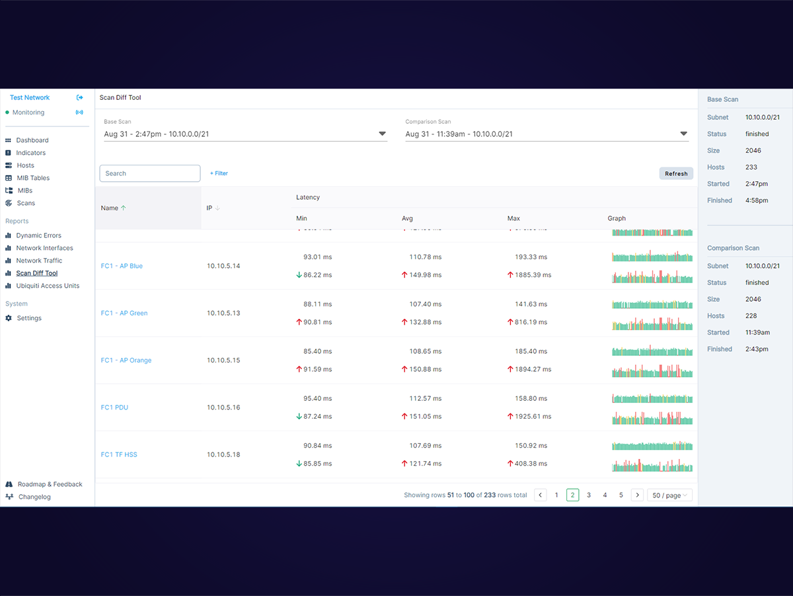This screenshot has height=596, width=793.
Task: Open the Base Scan dropdown
Action: point(245,134)
